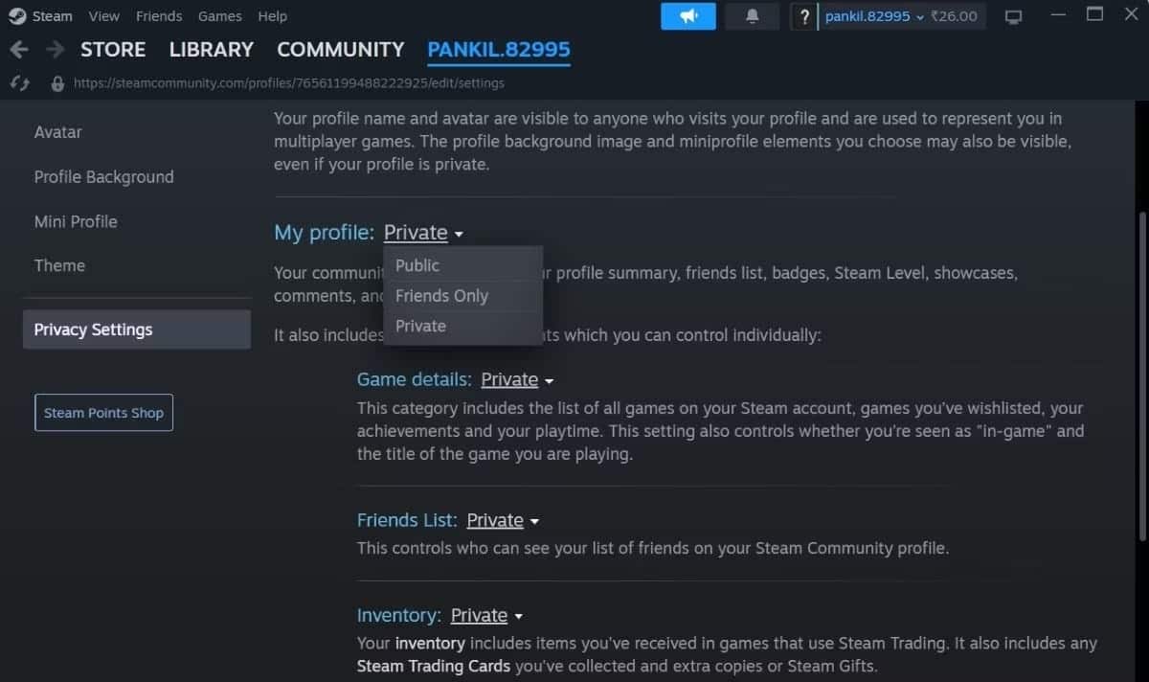Click the My profile label
Image resolution: width=1149 pixels, height=682 pixels.
[325, 233]
